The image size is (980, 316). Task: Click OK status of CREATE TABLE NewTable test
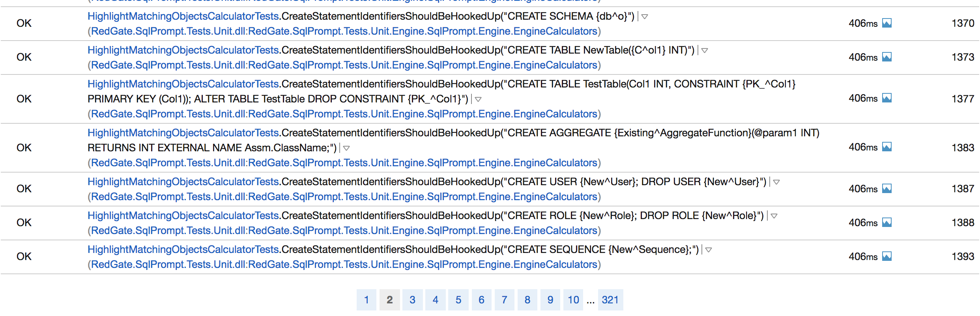(24, 58)
